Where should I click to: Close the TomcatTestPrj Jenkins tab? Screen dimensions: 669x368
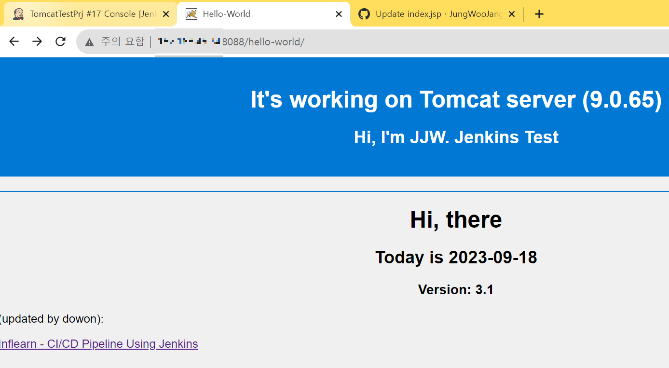[x=166, y=14]
